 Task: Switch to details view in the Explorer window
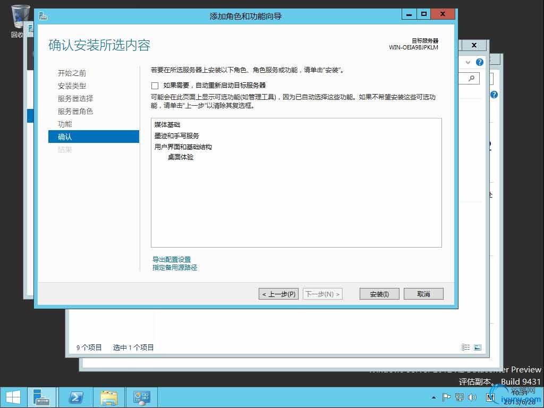[465, 347]
